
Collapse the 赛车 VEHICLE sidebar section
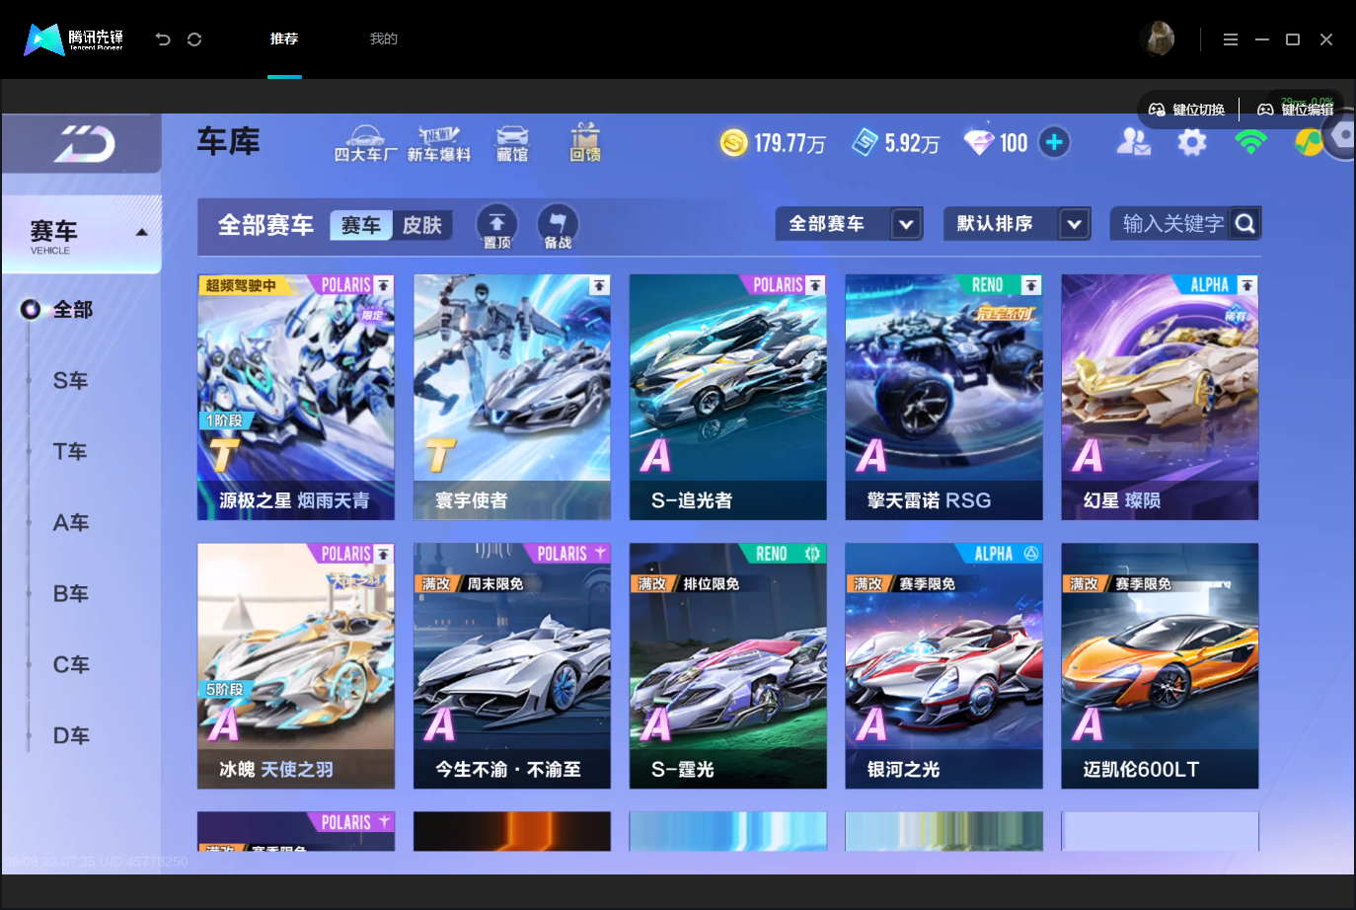click(83, 234)
